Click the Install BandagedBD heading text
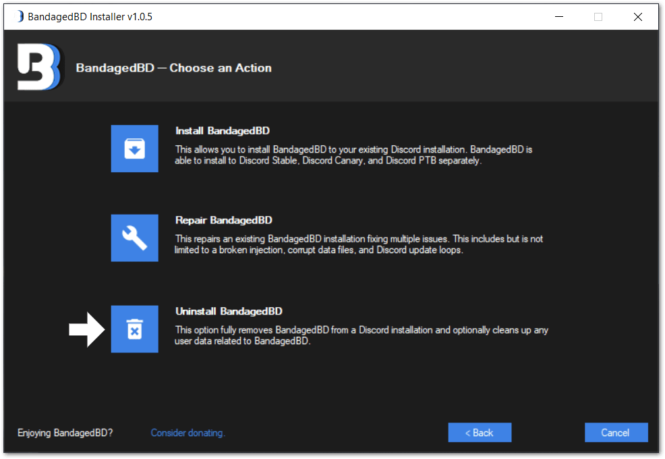The image size is (665, 459). click(223, 131)
